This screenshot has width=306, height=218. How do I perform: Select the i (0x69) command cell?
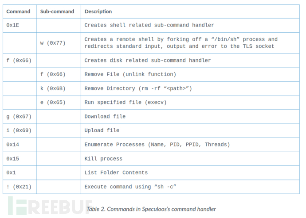(x=19, y=130)
